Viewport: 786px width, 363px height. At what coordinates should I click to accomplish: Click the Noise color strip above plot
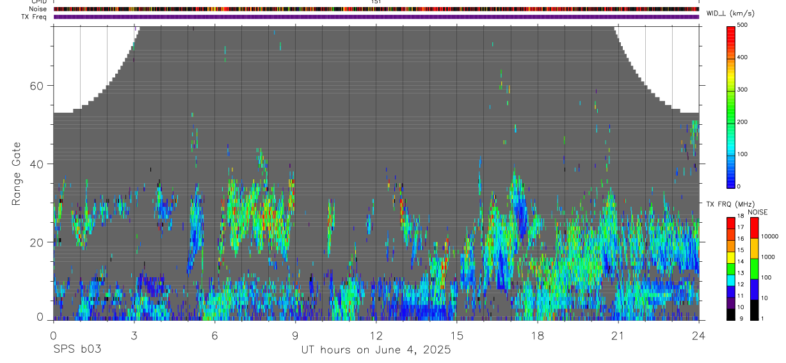tap(376, 9)
